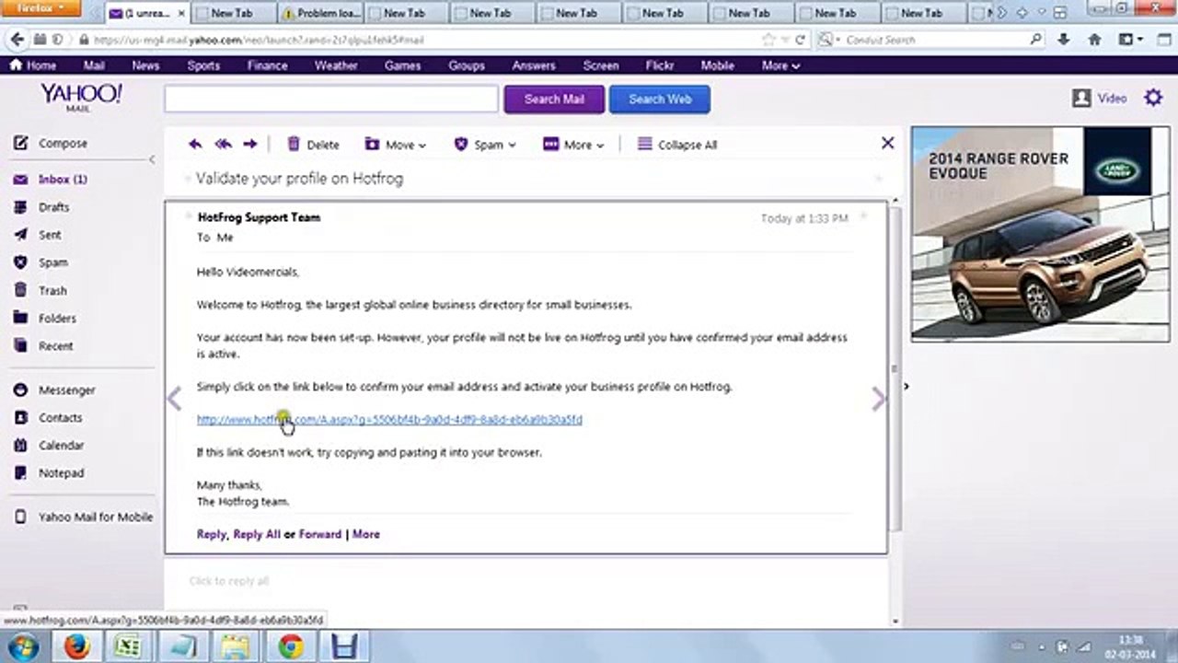Screen dimensions: 1178x663
Task: Collapse All messages in the conversation
Action: pyautogui.click(x=677, y=145)
